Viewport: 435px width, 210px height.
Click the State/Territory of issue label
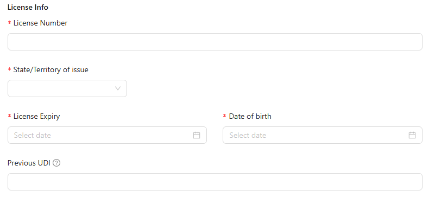click(x=51, y=69)
